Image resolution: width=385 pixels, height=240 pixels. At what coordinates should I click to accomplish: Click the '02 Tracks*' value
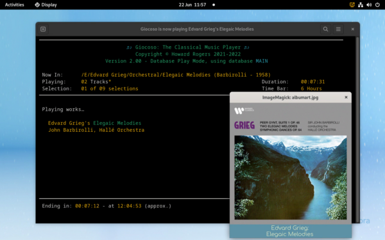[96, 81]
